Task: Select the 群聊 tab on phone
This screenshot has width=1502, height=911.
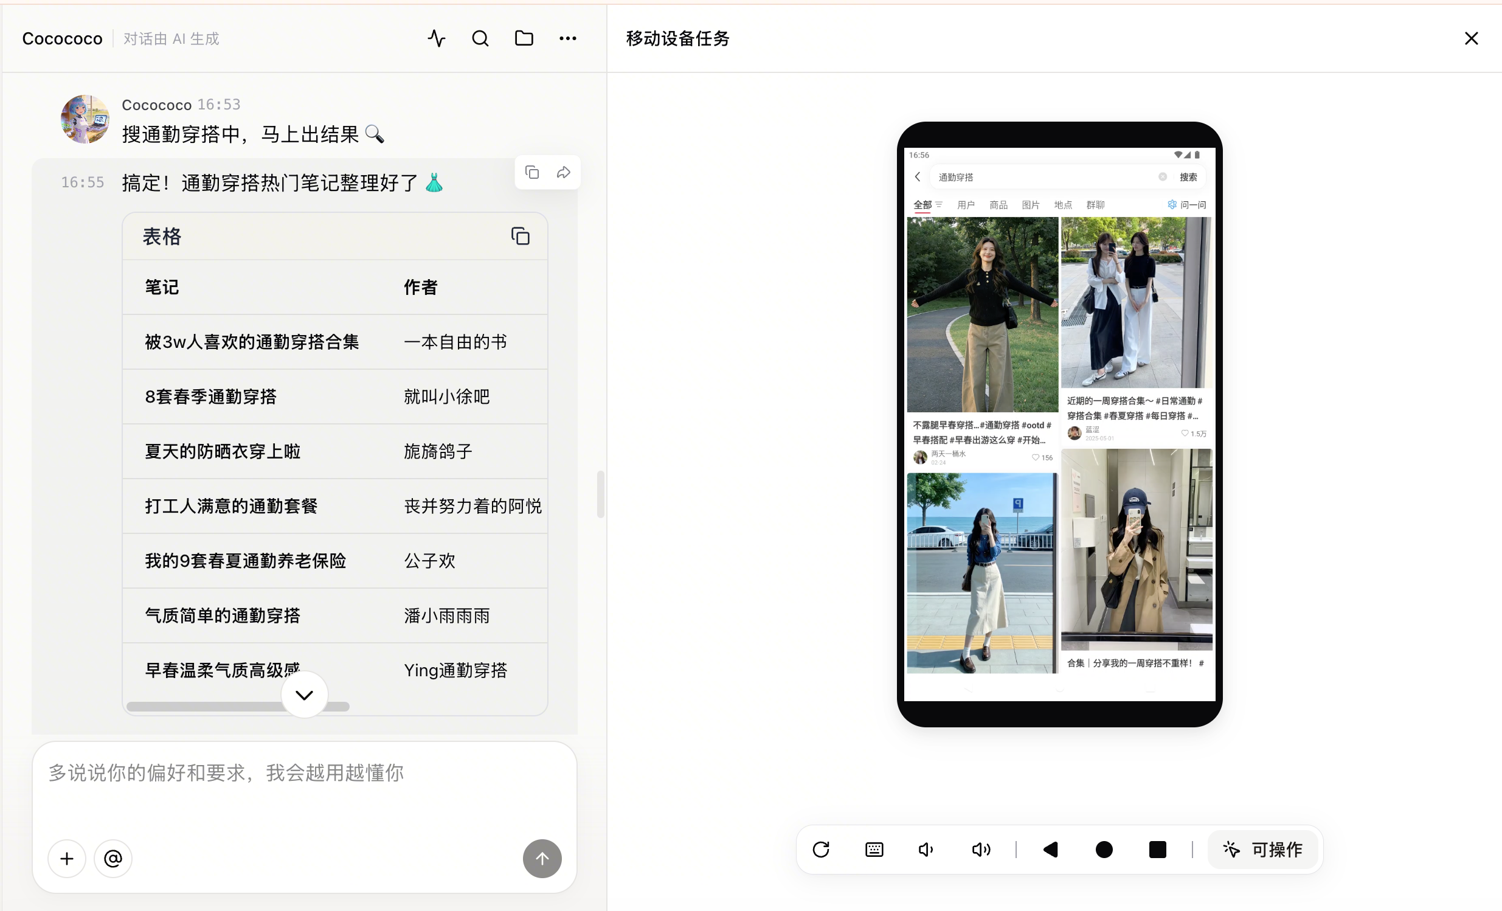Action: (x=1095, y=205)
